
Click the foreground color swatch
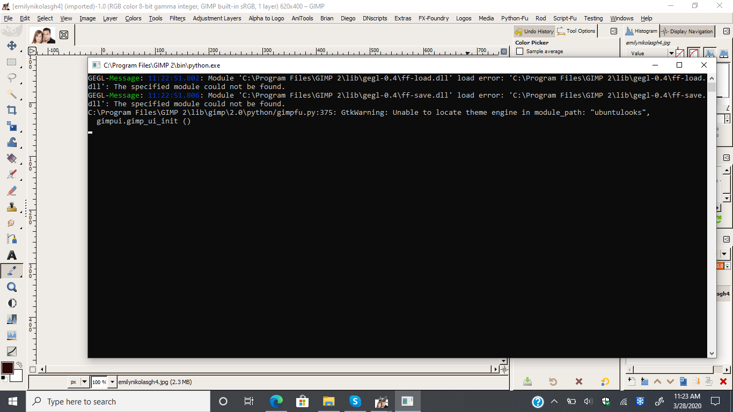pyautogui.click(x=7, y=368)
